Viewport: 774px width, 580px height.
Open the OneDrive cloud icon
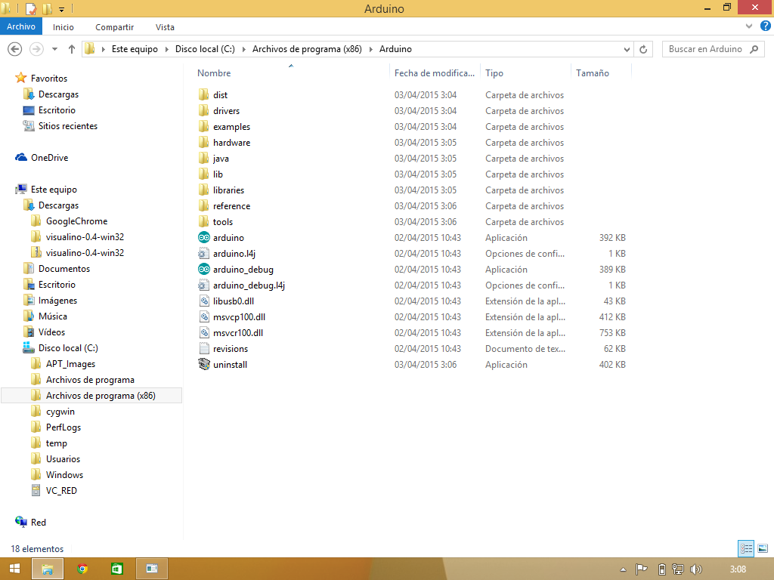pyautogui.click(x=20, y=157)
